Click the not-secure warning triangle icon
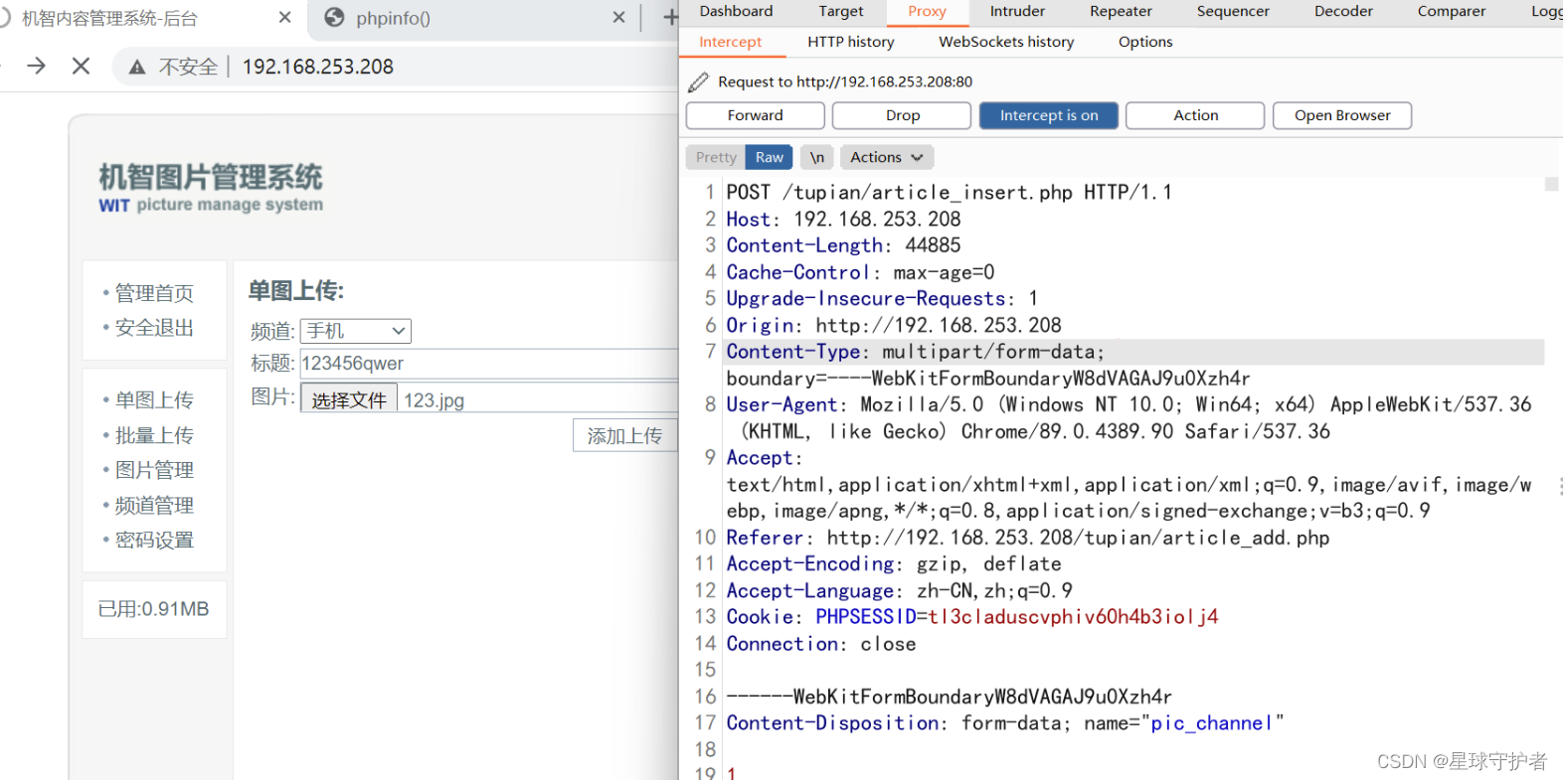Image resolution: width=1563 pixels, height=780 pixels. [137, 67]
